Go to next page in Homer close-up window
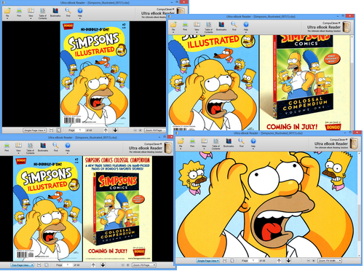The width and height of the screenshot is (364, 271). click(288, 261)
